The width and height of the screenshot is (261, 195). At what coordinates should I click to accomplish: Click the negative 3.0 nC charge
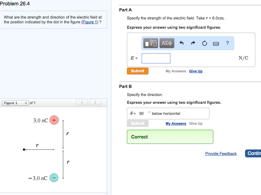point(54,178)
